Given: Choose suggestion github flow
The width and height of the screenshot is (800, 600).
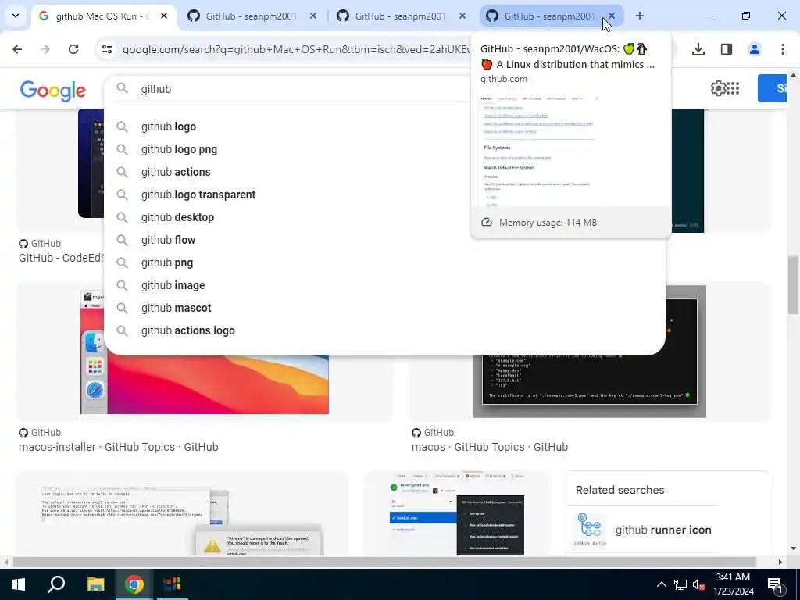Looking at the screenshot, I should click(x=169, y=240).
